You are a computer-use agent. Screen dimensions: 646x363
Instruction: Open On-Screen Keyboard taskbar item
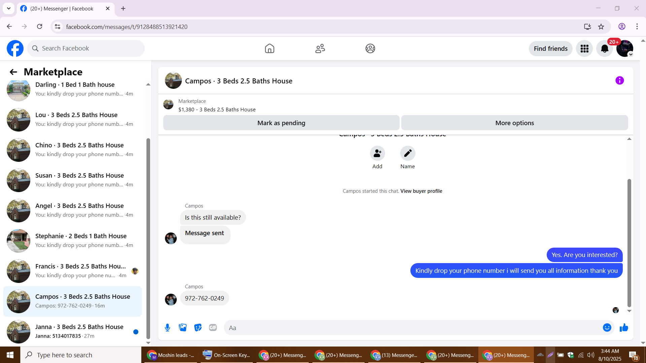227,355
